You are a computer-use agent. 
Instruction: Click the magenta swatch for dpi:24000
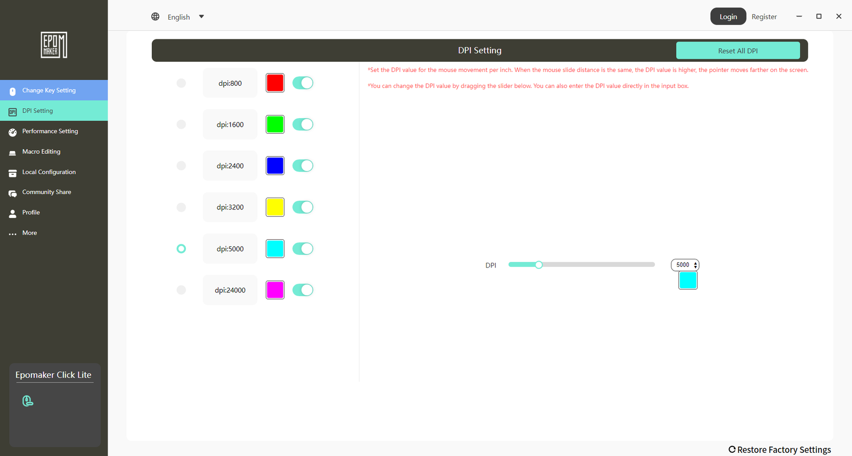[275, 290]
